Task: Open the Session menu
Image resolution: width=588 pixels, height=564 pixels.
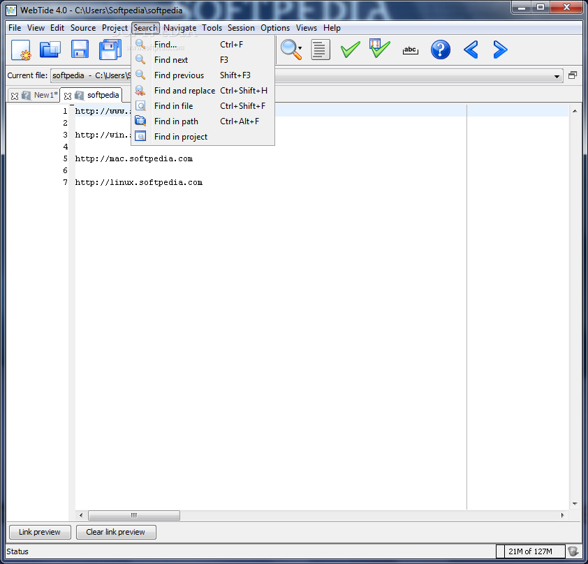Action: (241, 28)
